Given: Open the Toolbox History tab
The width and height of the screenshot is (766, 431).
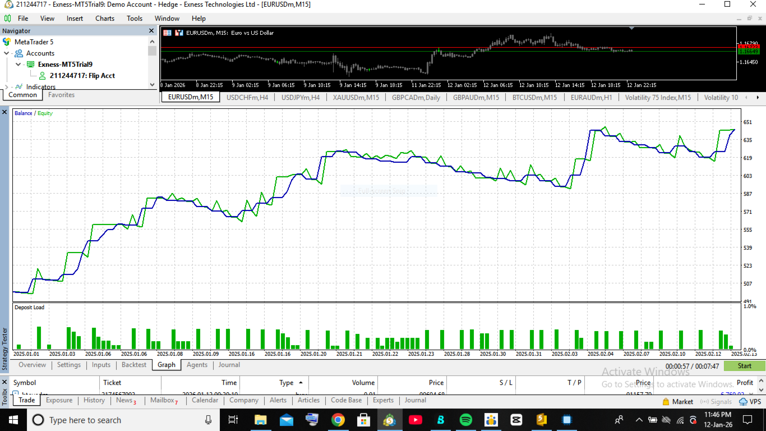Looking at the screenshot, I should (x=94, y=400).
